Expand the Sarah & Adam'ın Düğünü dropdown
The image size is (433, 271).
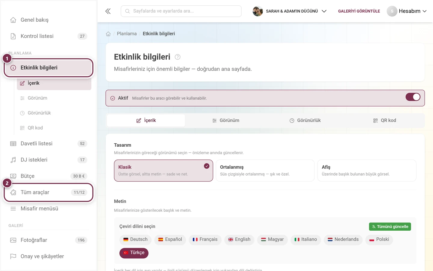pos(290,11)
